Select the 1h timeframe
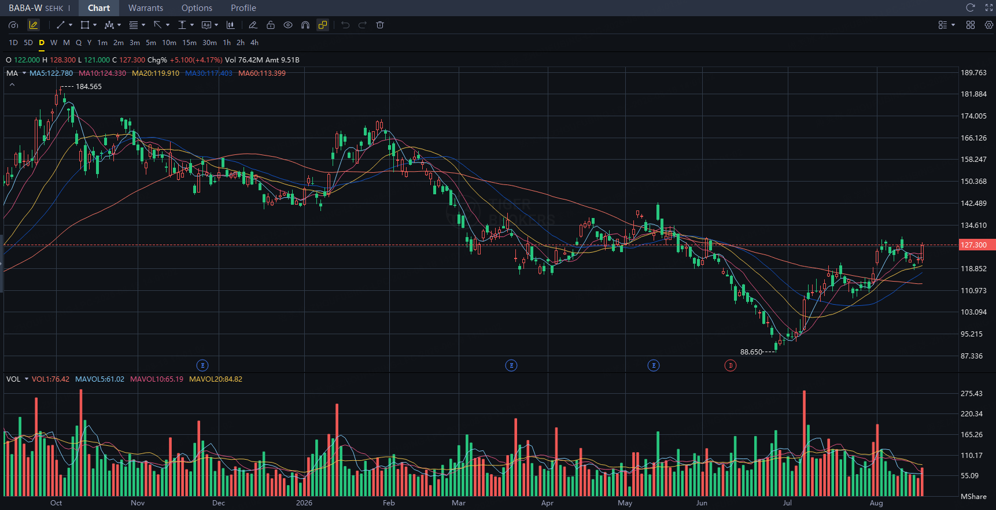Screen dimensions: 996x510 [227, 43]
